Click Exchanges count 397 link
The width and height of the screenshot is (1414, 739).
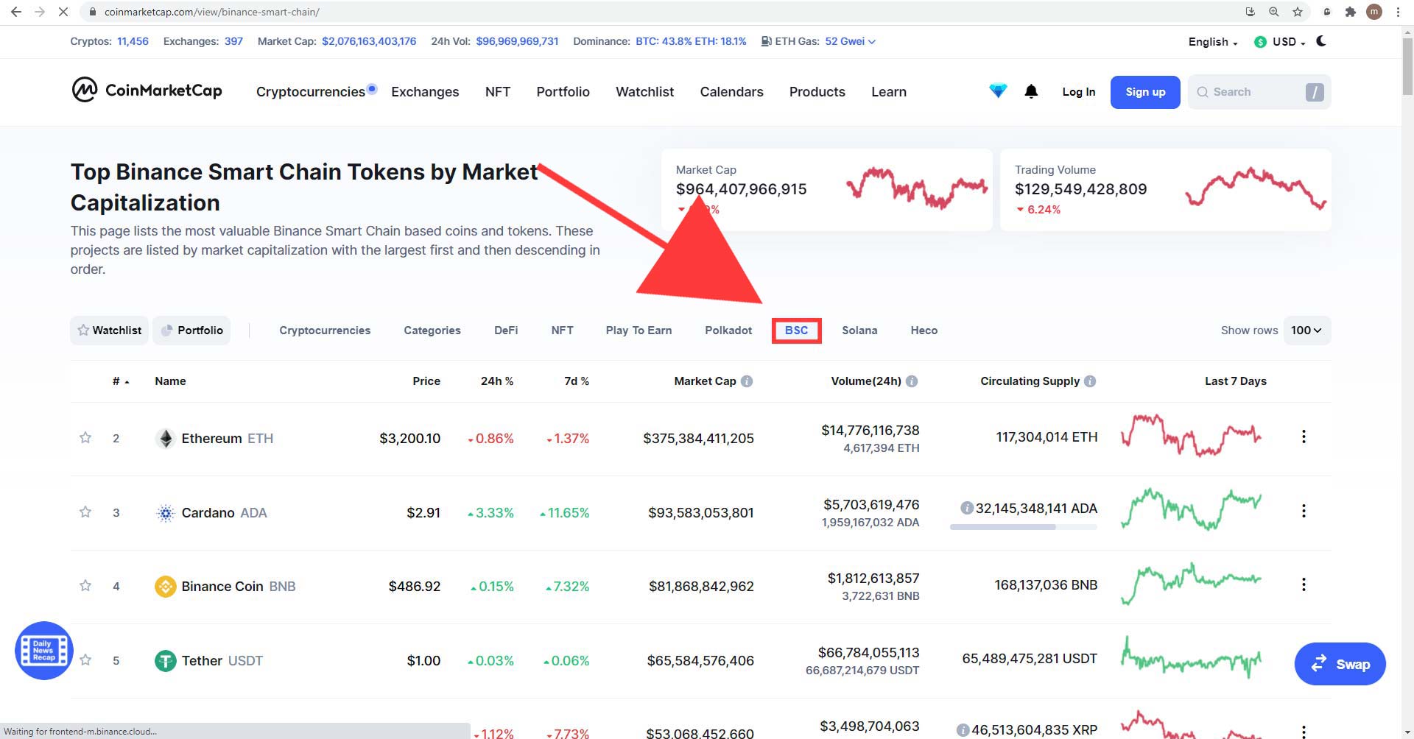point(233,41)
